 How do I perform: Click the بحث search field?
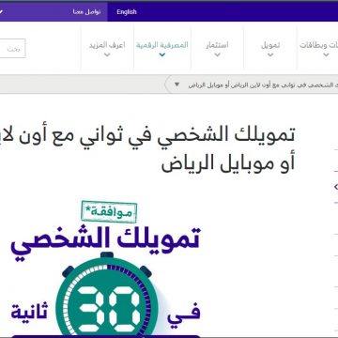tap(12, 49)
